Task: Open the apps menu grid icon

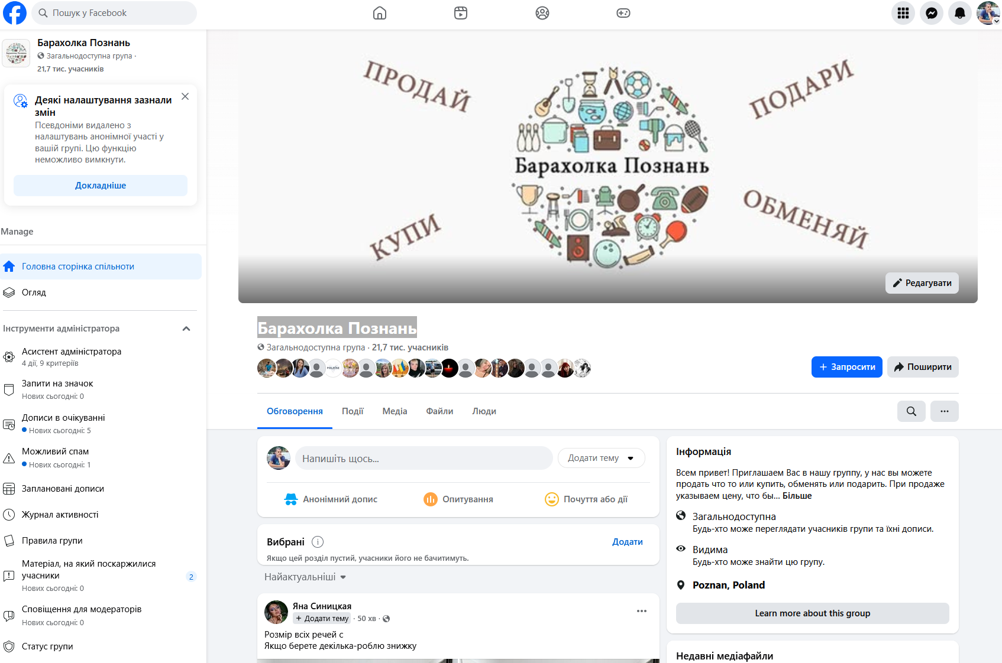Action: [x=903, y=13]
